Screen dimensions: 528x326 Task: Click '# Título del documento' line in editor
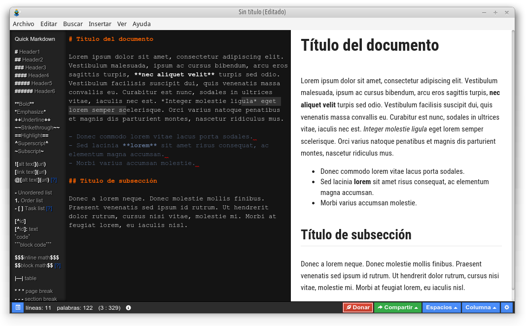pyautogui.click(x=111, y=39)
